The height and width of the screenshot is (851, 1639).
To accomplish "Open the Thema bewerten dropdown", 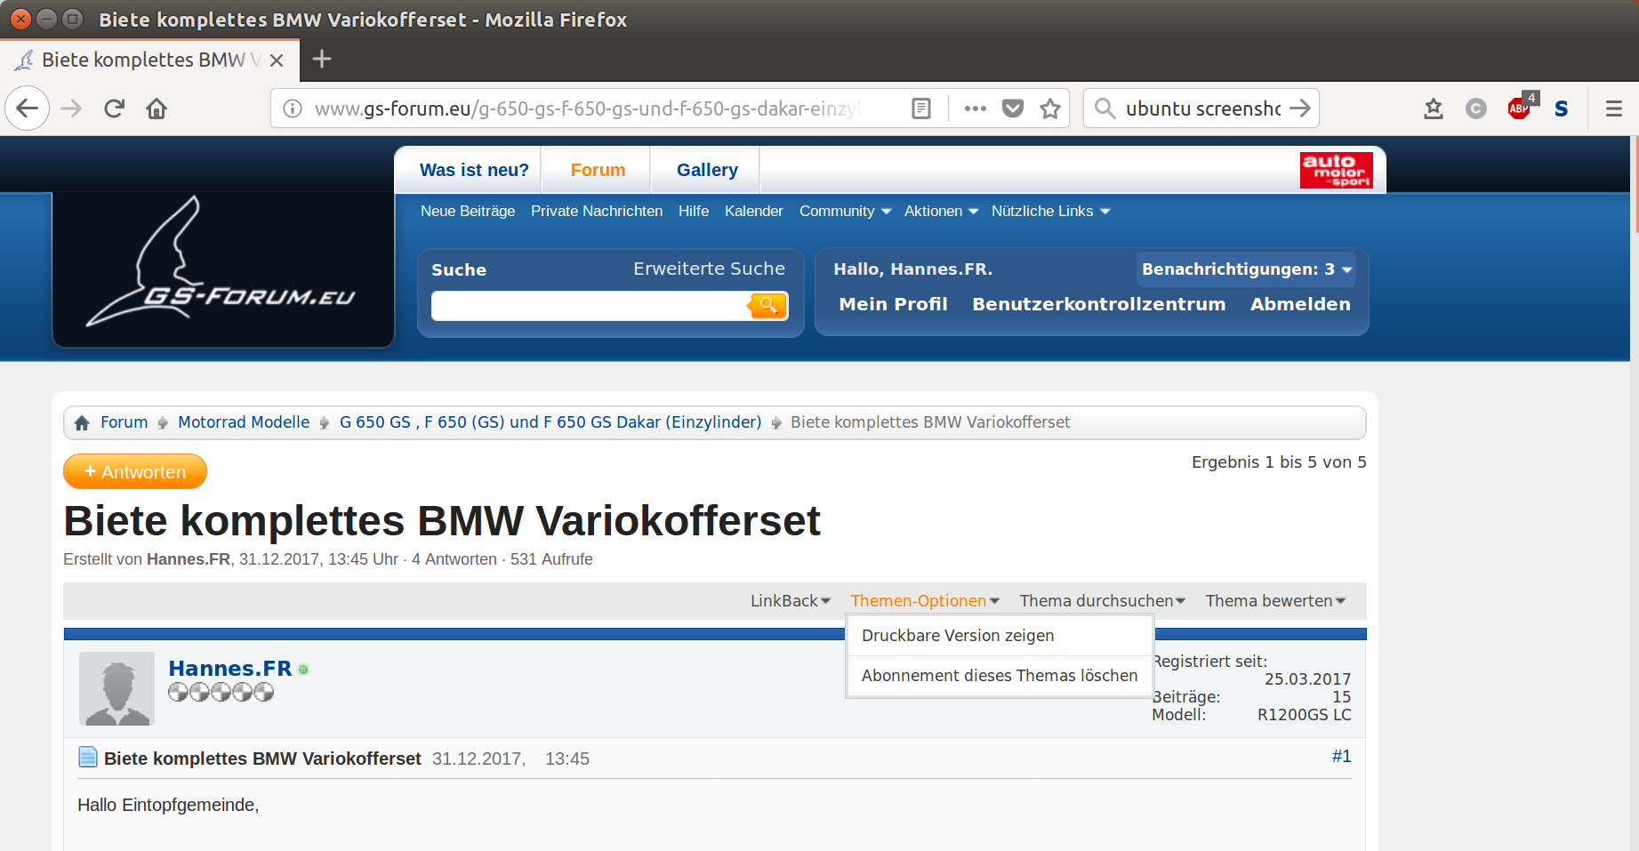I will click(1274, 601).
